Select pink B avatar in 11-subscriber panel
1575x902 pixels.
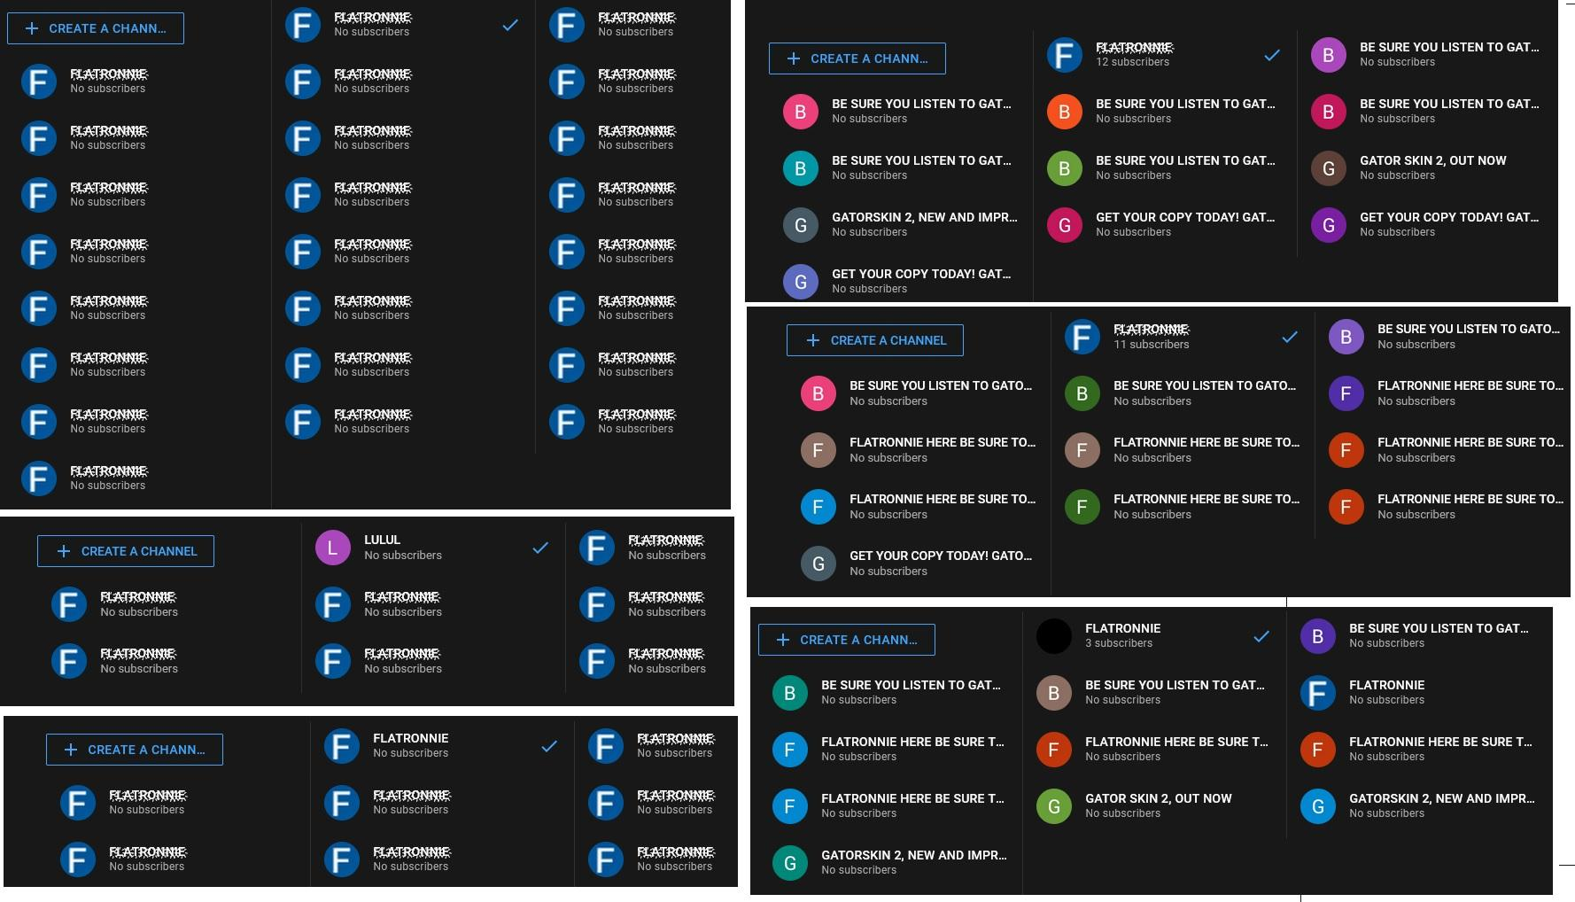tap(819, 393)
